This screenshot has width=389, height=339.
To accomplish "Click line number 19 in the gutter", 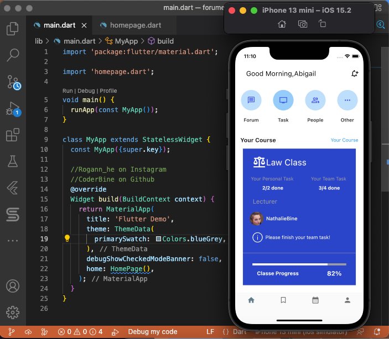I will pos(44,239).
